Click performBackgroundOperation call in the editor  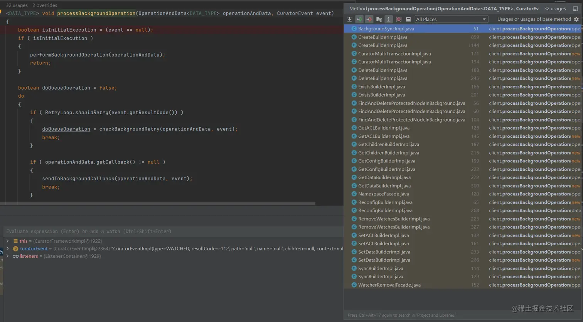pos(69,55)
